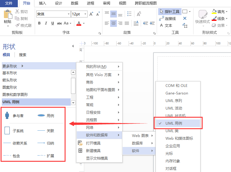Viewport: 231px width, 172px height.
Task: Toggle Italic text formatting
Action: [x=46, y=23]
